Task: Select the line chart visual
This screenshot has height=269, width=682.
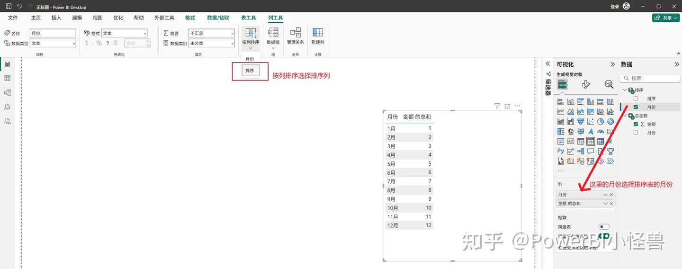Action: (561, 112)
